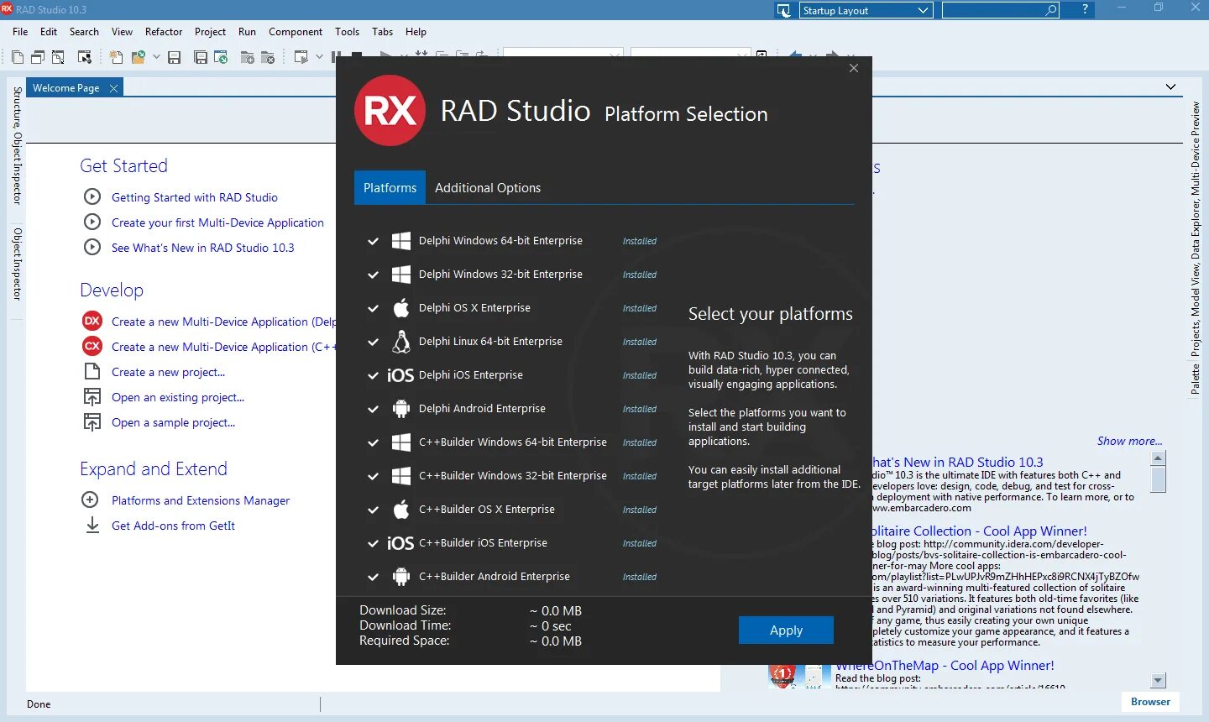Click the Apply button

pyautogui.click(x=786, y=630)
